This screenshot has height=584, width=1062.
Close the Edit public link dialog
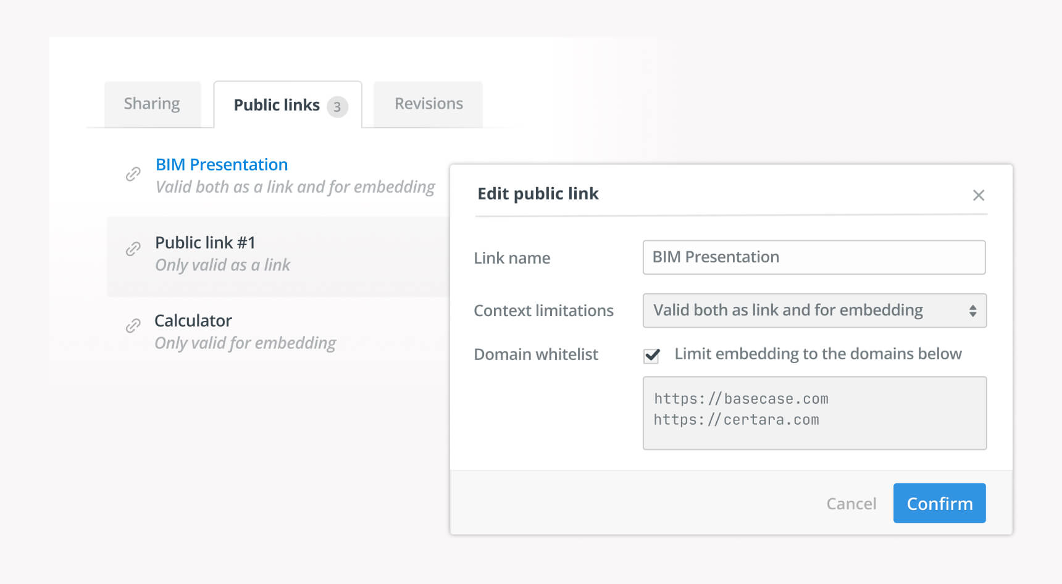979,195
